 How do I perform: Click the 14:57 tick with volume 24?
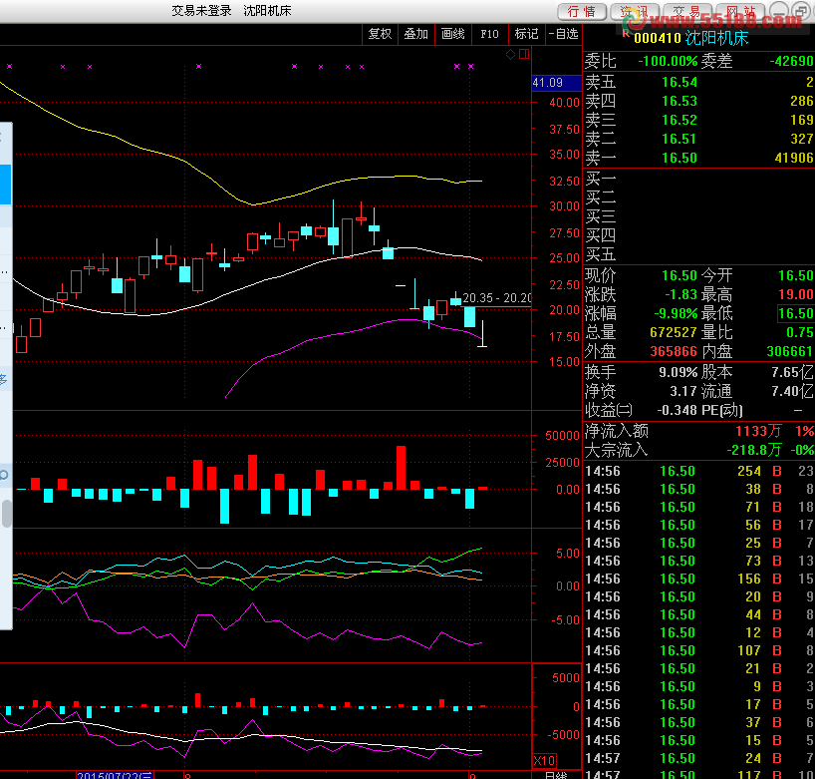click(x=698, y=758)
